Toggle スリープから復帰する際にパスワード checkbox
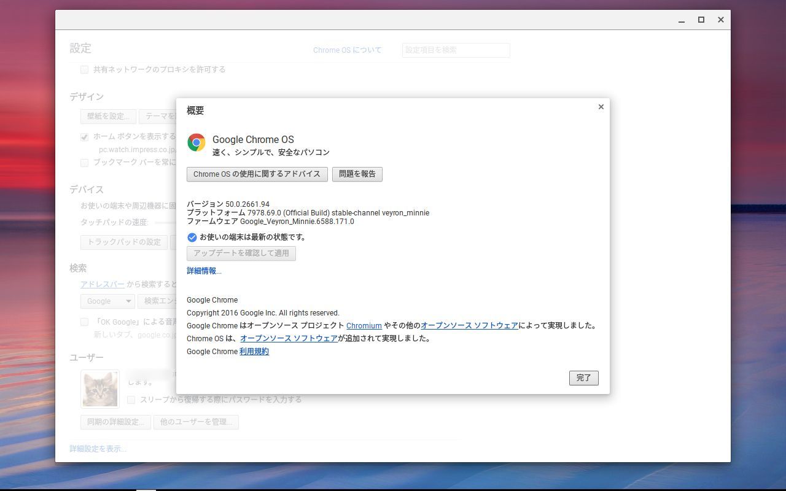The height and width of the screenshot is (491, 786). (x=131, y=400)
